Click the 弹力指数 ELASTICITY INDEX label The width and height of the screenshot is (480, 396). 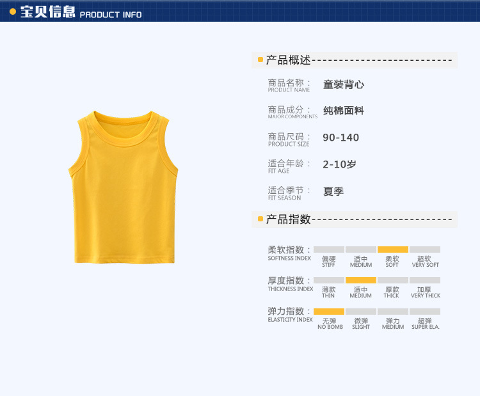click(x=290, y=315)
